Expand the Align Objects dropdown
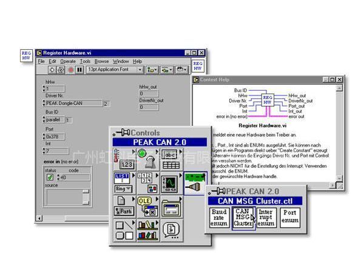The height and width of the screenshot is (254, 364). 152,70
